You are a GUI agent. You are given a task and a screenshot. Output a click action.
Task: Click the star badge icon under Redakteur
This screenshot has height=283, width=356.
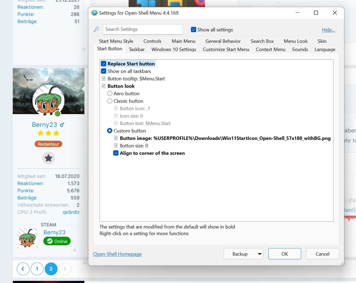[48, 158]
